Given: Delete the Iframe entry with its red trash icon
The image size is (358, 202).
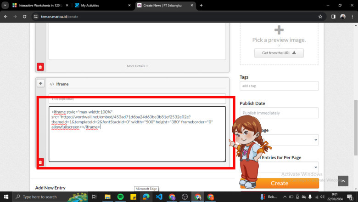Looking at the screenshot, I should pos(40,162).
